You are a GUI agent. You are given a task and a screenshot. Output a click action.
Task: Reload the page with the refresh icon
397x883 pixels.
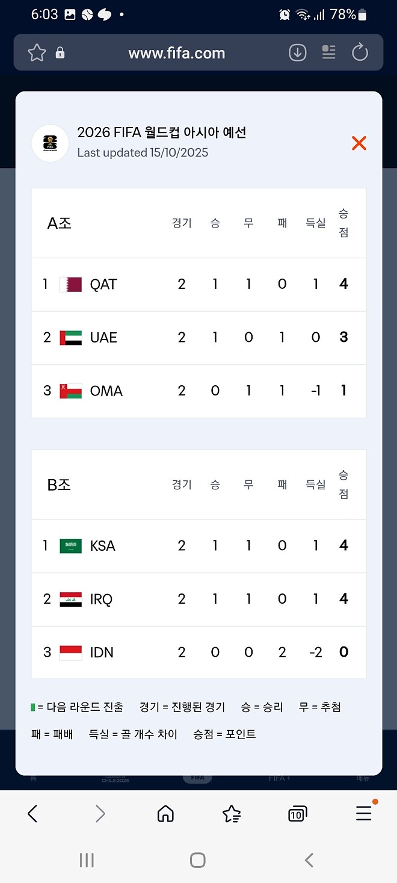pyautogui.click(x=360, y=52)
